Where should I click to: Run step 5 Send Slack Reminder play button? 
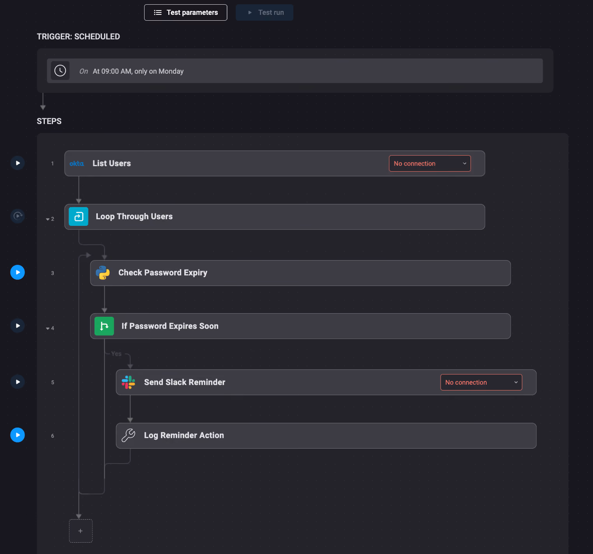[18, 382]
